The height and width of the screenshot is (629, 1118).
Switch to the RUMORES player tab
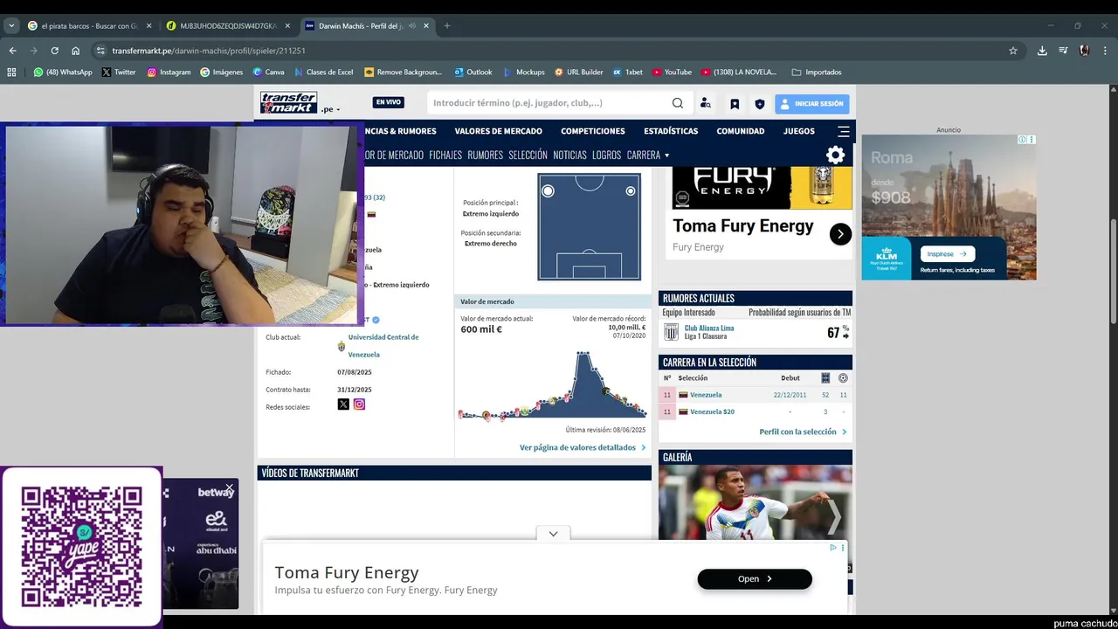(485, 155)
